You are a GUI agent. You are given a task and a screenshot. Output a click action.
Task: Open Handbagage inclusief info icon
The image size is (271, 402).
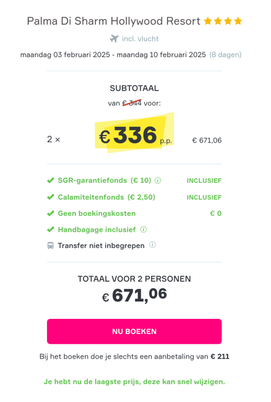coord(143,229)
